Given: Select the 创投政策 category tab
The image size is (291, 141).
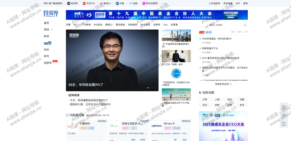Looking at the screenshot, I should tap(132, 25).
